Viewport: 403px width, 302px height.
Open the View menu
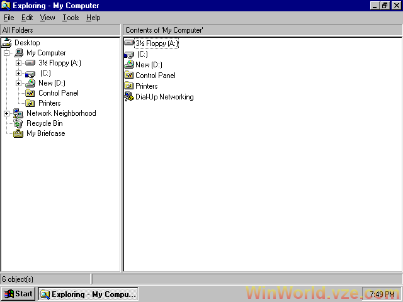[x=48, y=18]
